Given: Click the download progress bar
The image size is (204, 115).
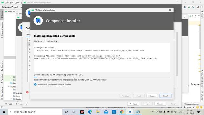Looking at the screenshot, I should (x=102, y=77).
